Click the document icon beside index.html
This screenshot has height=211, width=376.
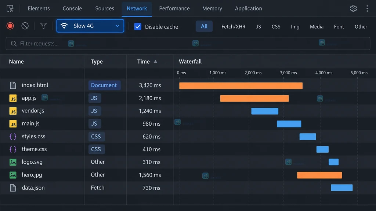tap(13, 85)
